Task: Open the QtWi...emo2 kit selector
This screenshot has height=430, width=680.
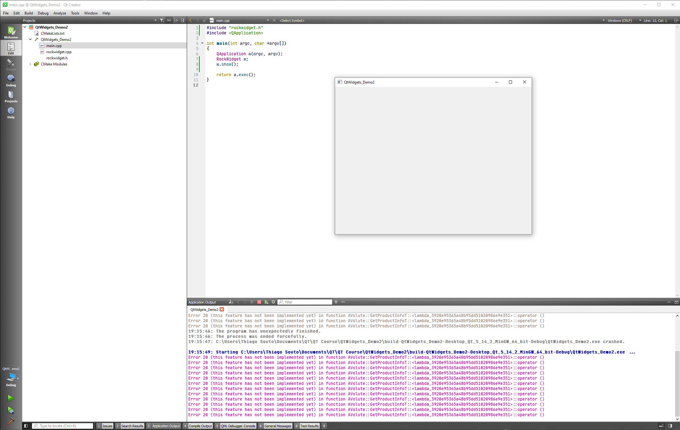Action: click(11, 377)
